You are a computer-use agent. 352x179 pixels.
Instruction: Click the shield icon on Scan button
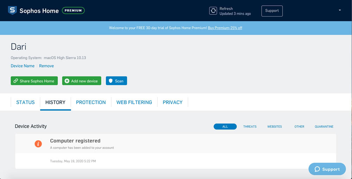click(x=111, y=81)
